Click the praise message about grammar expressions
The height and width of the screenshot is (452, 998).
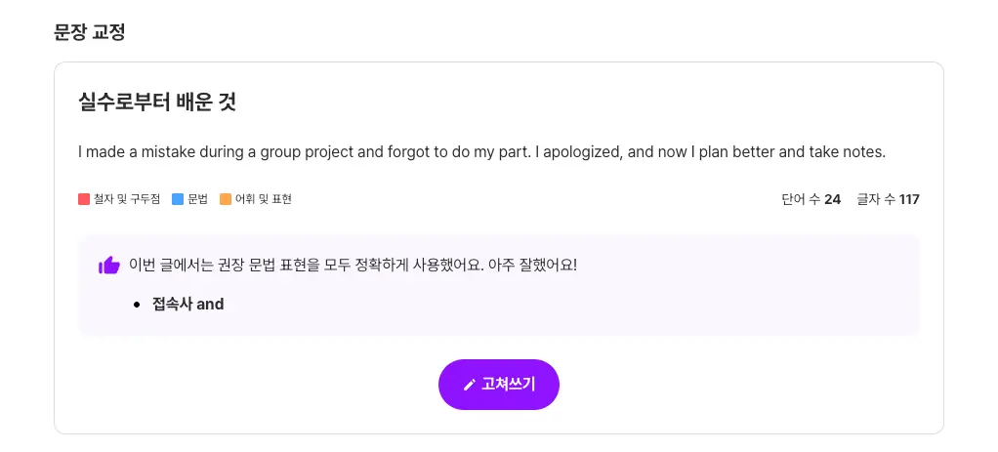tap(353, 265)
